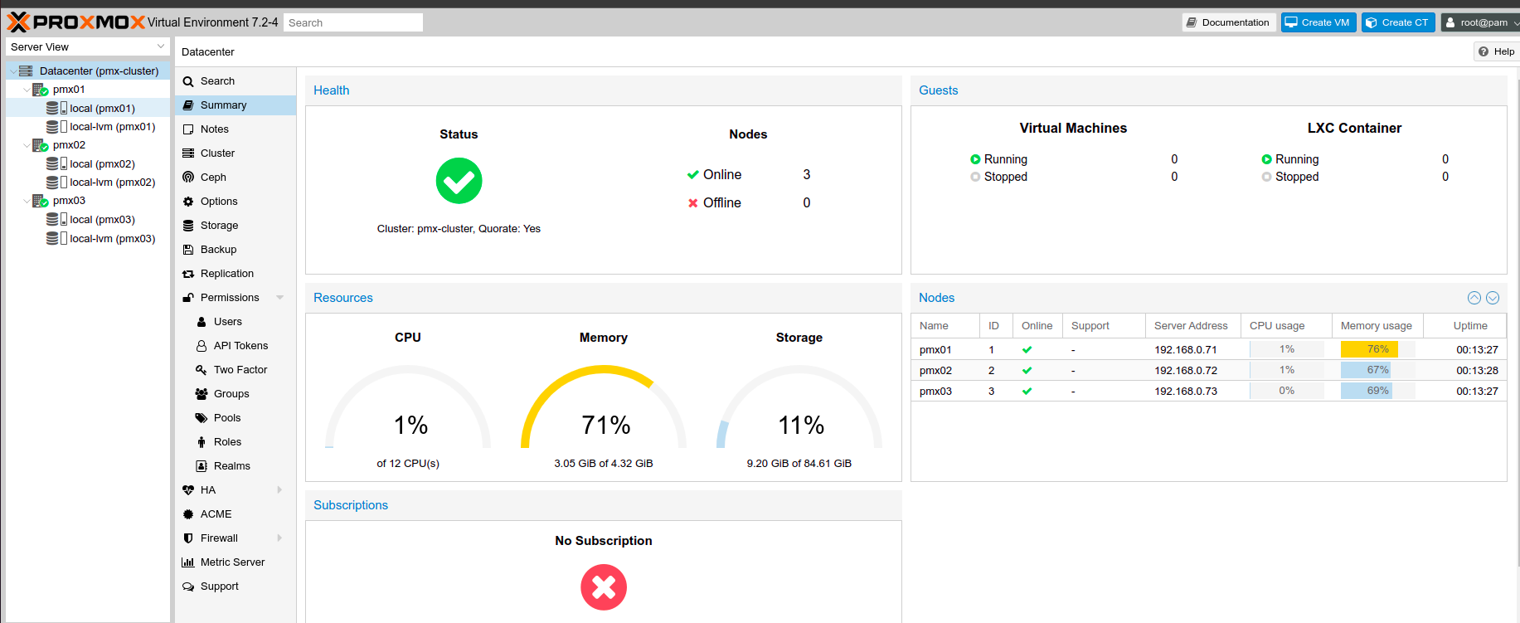Click the Metric Server chart icon
The image size is (1520, 623).
tap(188, 562)
